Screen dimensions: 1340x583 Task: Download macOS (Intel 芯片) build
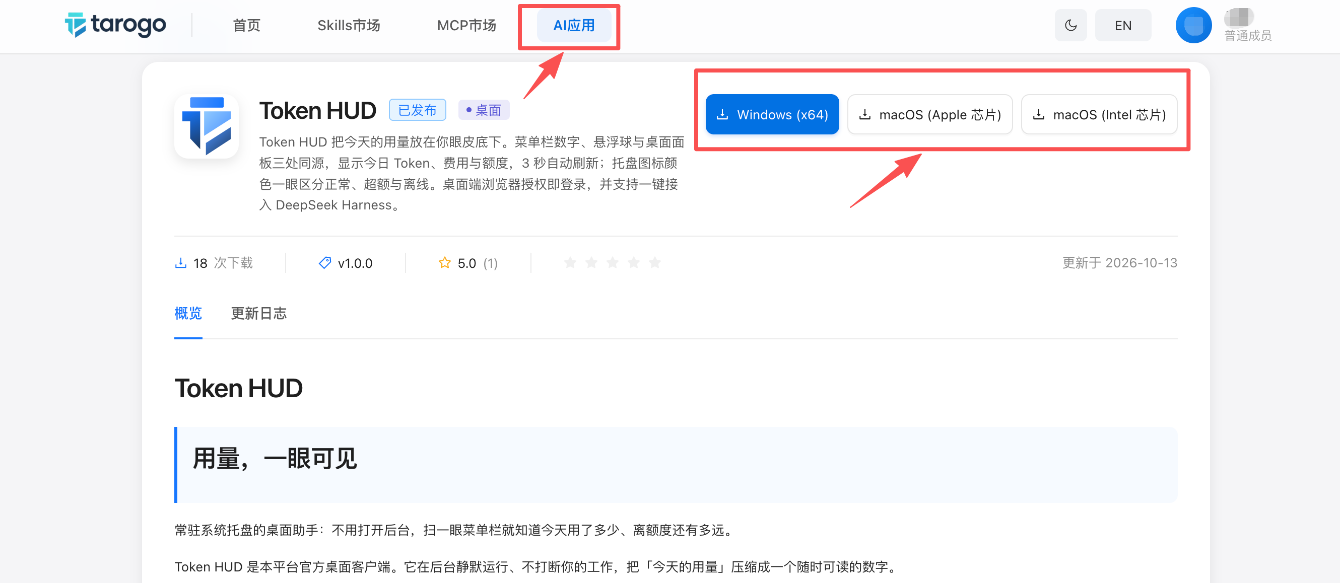1099,114
